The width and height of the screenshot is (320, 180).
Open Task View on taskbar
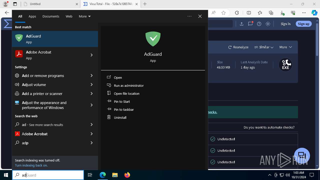pyautogui.click(x=90, y=175)
